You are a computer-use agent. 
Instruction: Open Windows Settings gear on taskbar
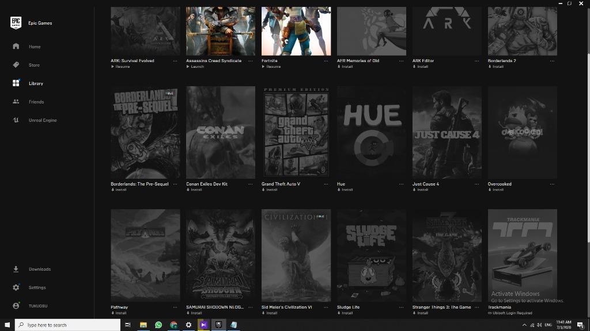pyautogui.click(x=188, y=325)
